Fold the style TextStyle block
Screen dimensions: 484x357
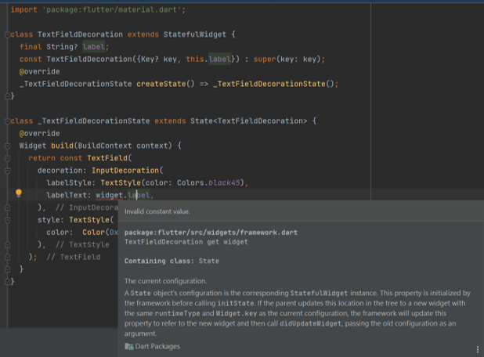pyautogui.click(x=8, y=220)
